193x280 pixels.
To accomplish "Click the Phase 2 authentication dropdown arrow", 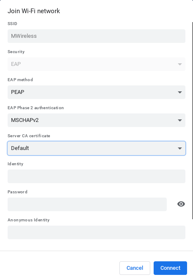I will tap(180, 120).
